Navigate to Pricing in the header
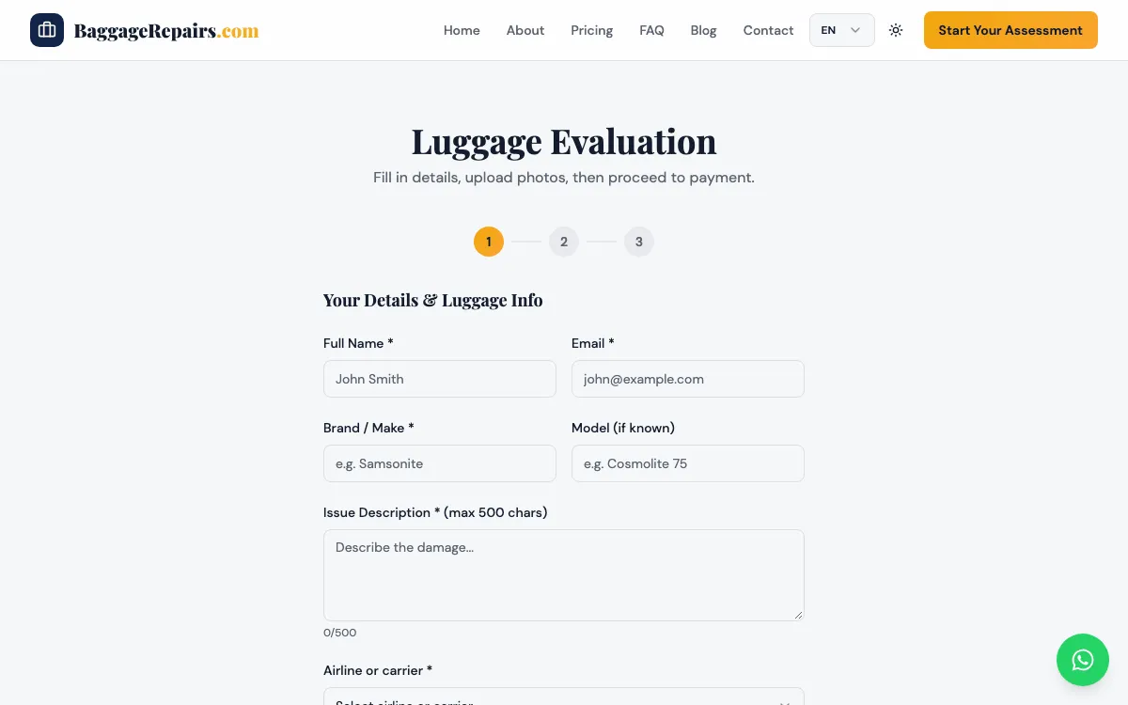The image size is (1128, 705). click(592, 30)
